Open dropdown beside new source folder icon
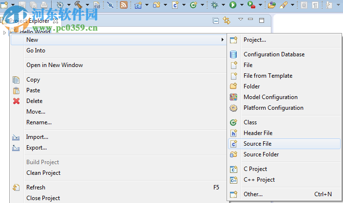This screenshot has width=343, height=203. [x=165, y=5]
